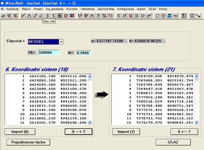Open the Konfiguracija menu
This screenshot has height=150, width=204.
[x=126, y=9]
